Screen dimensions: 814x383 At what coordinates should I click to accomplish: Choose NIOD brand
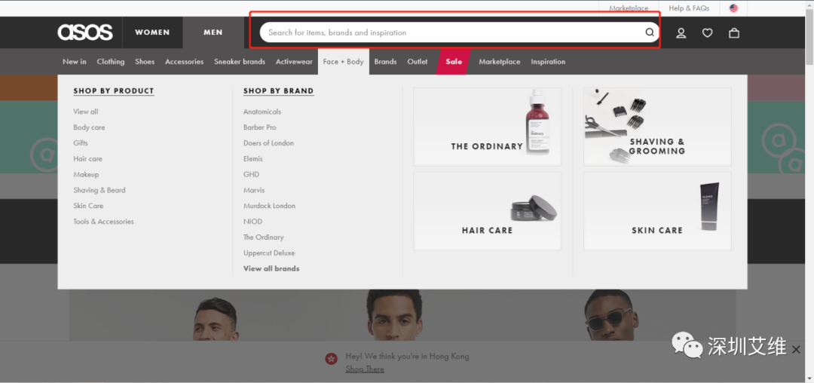click(252, 222)
